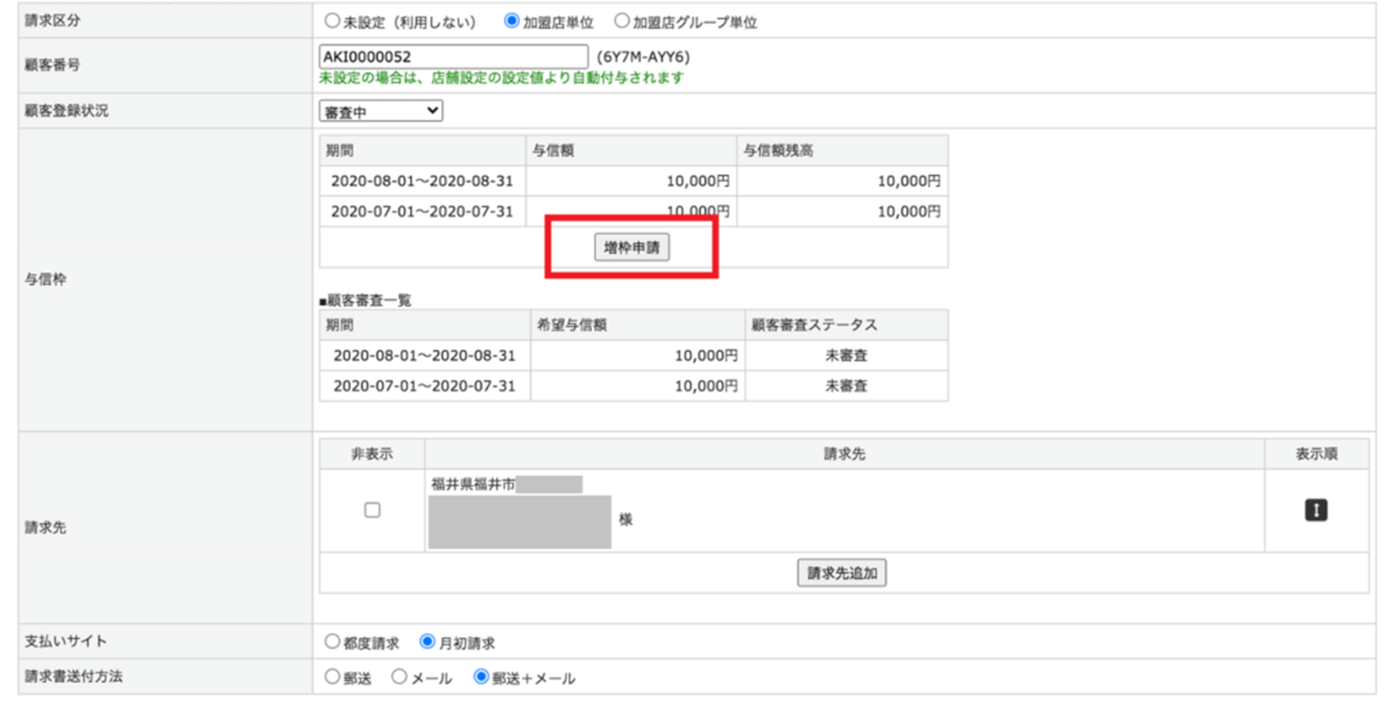This screenshot has width=1396, height=714.
Task: Click the ■顧客審査一覧 heading
Action: 366,300
